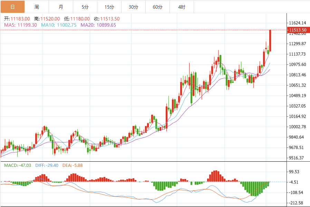Switch to the 周 (weekly) tab
This screenshot has height=207, width=310.
37,7
